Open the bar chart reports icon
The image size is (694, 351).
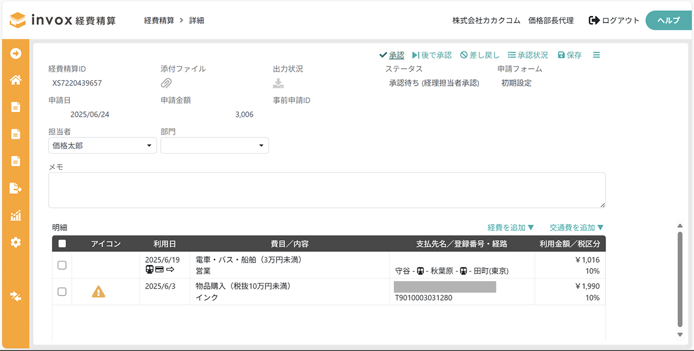click(16, 216)
